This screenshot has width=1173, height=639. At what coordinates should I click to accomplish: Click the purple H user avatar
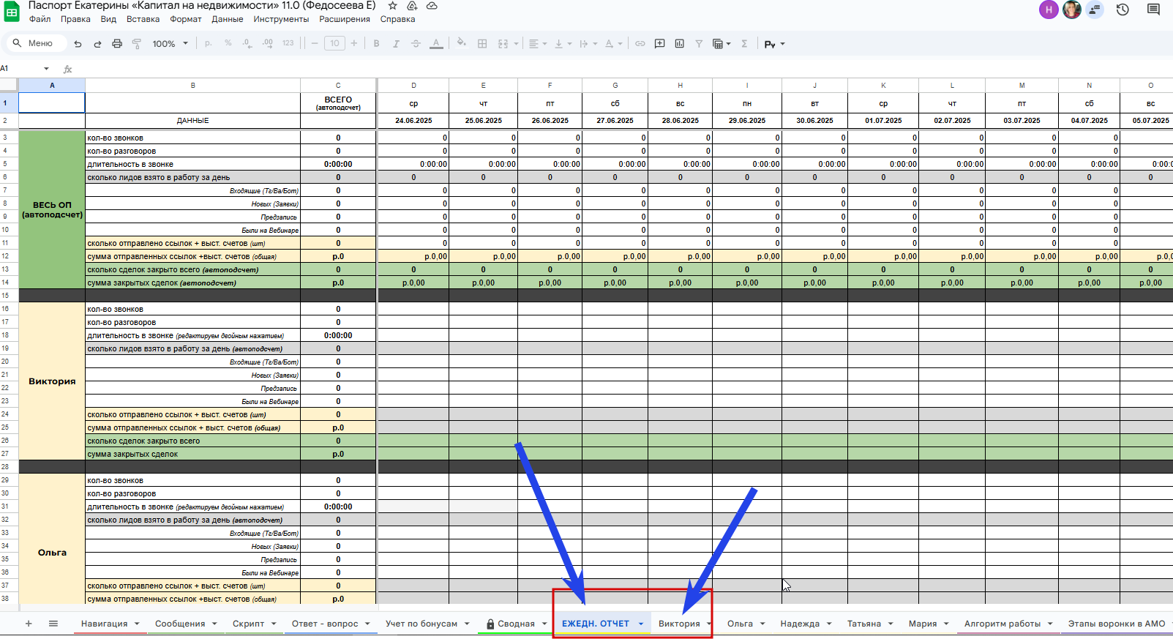point(1049,10)
